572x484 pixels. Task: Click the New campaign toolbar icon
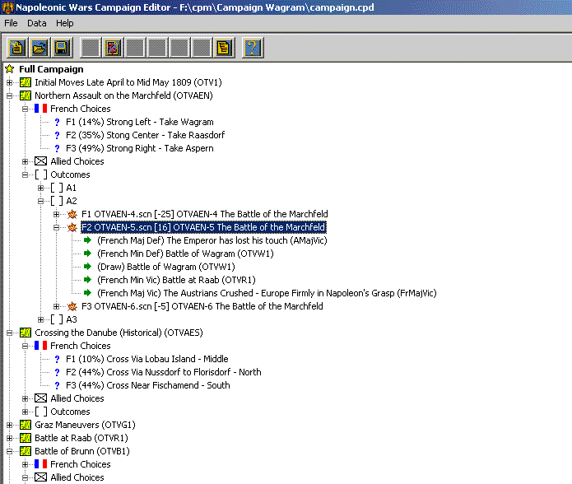click(x=16, y=47)
